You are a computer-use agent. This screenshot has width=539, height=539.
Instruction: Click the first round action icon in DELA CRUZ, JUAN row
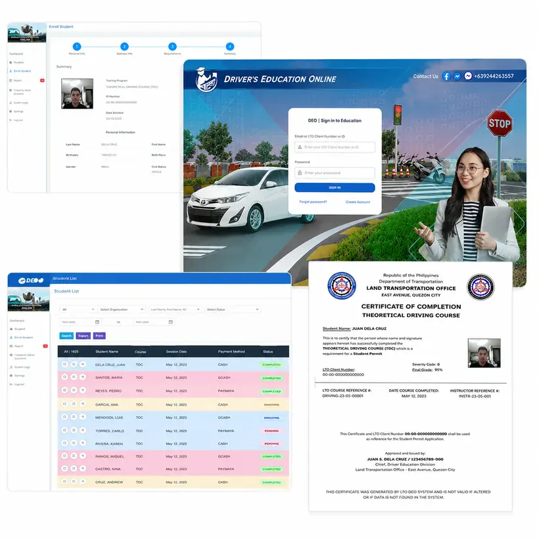pyautogui.click(x=64, y=364)
